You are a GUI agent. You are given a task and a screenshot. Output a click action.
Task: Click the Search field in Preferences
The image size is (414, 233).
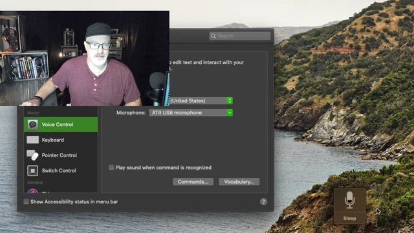[x=240, y=36]
